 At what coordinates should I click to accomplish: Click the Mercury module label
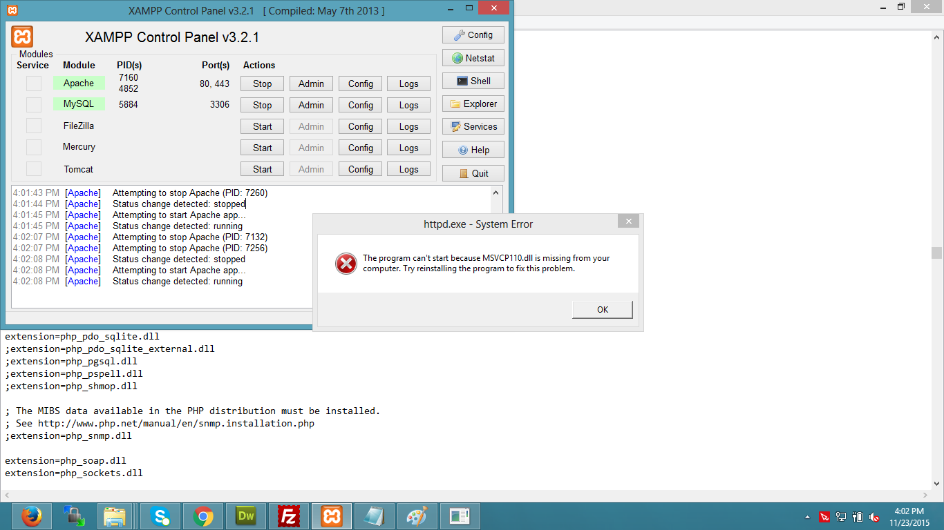pos(79,147)
